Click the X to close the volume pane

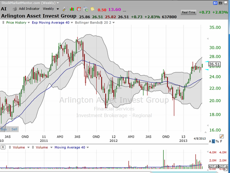[3, 147]
